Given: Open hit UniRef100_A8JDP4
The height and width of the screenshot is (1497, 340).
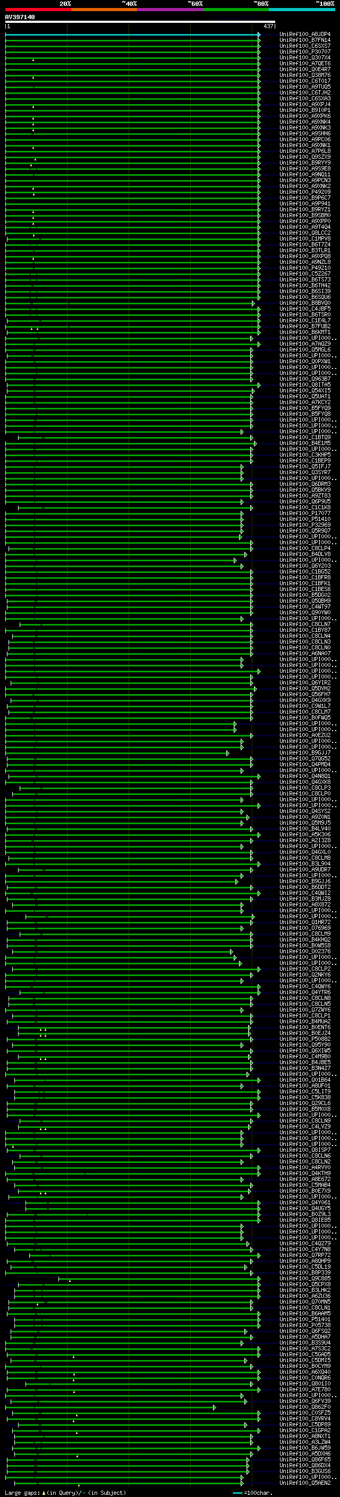Looking at the screenshot, I should 305,35.
